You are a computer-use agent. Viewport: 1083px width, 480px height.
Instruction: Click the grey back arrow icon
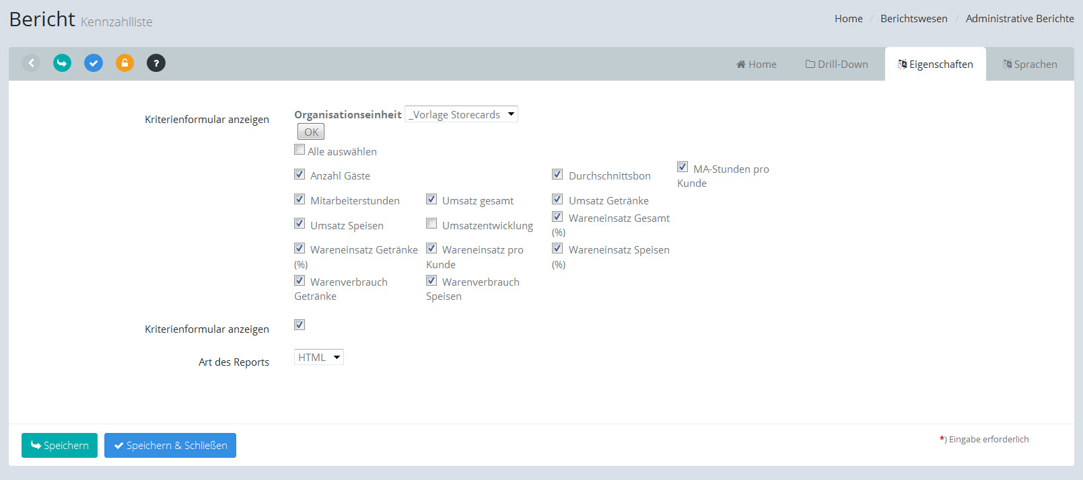[31, 63]
